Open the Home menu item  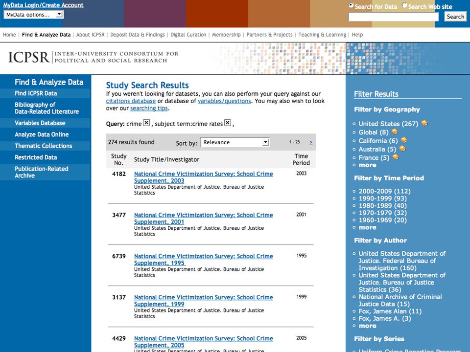(x=9, y=35)
